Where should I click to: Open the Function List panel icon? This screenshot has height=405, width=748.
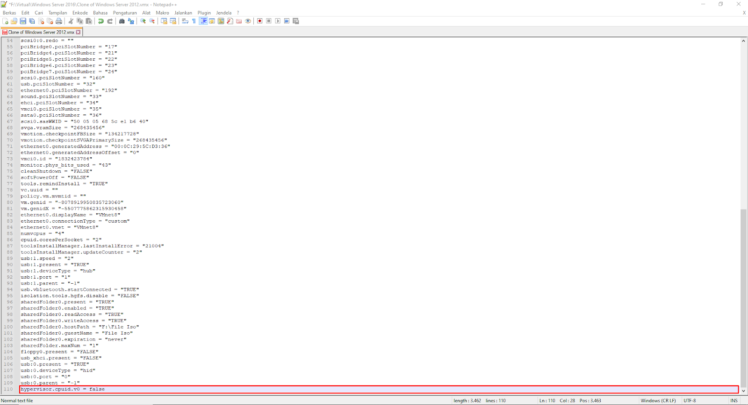click(x=230, y=21)
